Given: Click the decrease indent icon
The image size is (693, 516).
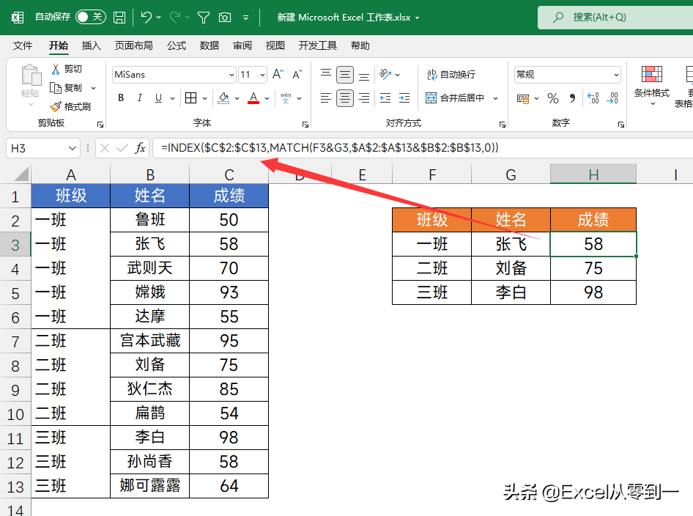Looking at the screenshot, I should coord(385,97).
